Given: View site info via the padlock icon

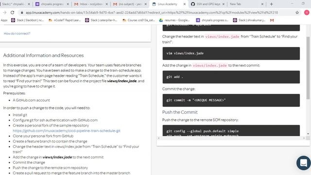Looking at the screenshot, I should tap(22, 13).
